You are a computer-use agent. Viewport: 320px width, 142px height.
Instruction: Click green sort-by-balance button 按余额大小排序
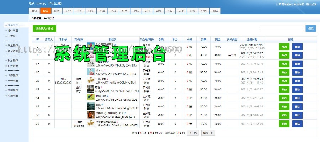pyautogui.click(x=44, y=28)
